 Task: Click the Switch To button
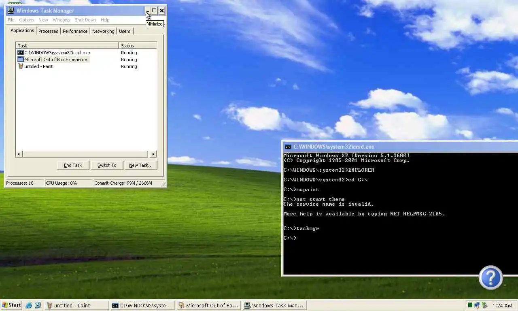click(107, 165)
